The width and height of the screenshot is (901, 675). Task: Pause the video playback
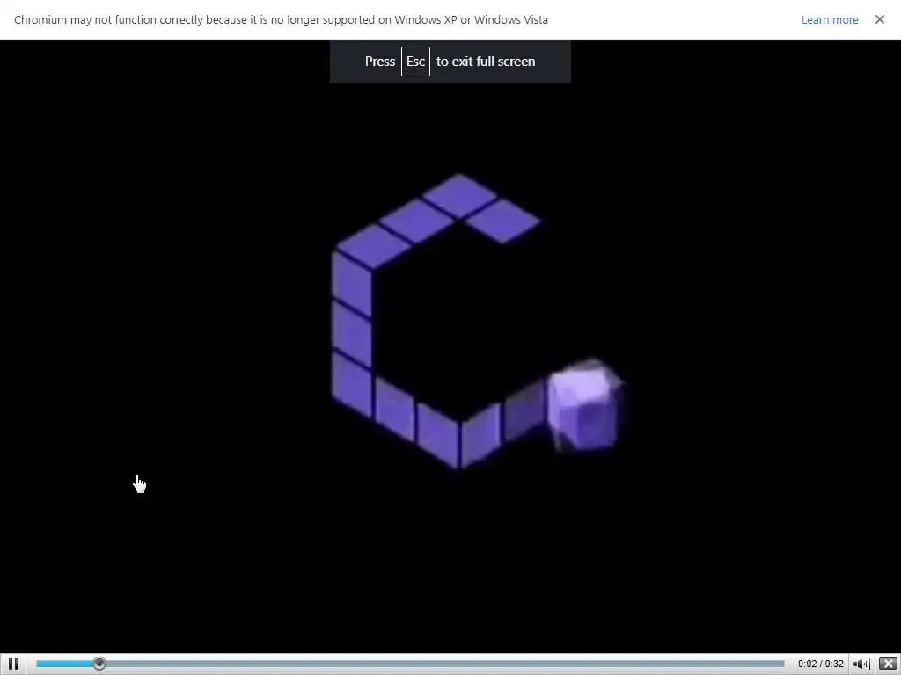tap(14, 664)
